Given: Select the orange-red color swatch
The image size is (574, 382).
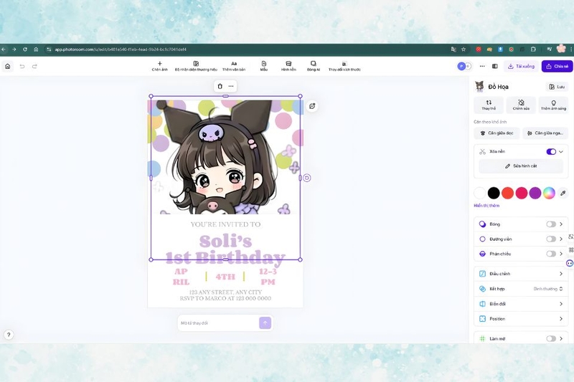Looking at the screenshot, I should [x=507, y=193].
